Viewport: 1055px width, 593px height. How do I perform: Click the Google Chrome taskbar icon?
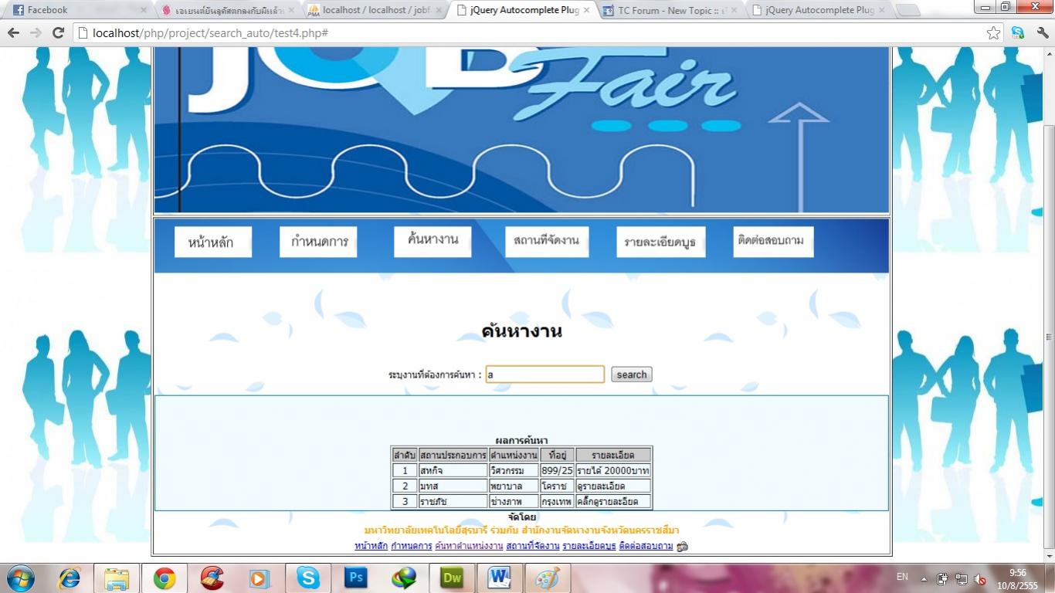coord(164,578)
